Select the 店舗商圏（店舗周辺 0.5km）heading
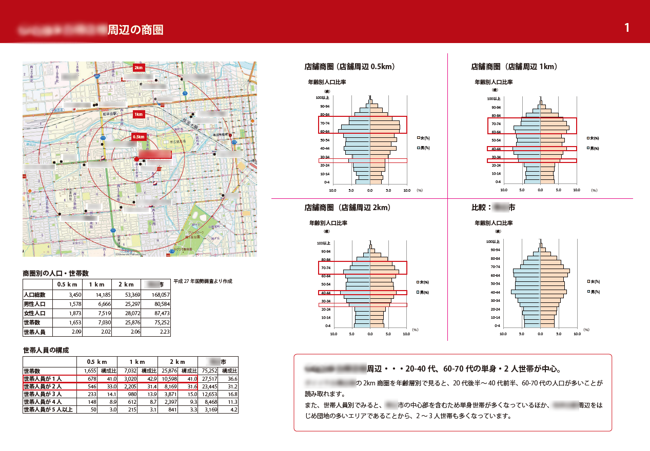This screenshot has height=451, width=650. (349, 67)
